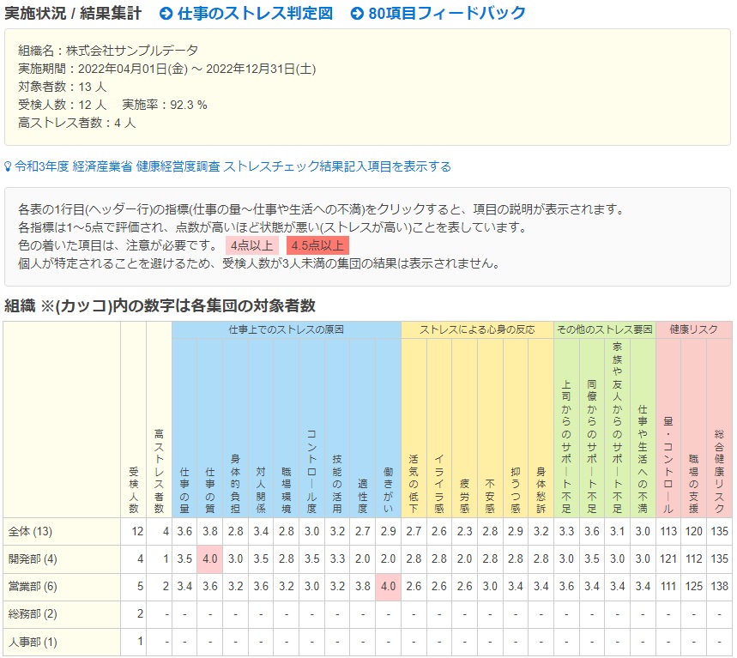737x658 pixels.
Task: Click the light pink 4点以上 legend swatch
Action: tap(252, 245)
